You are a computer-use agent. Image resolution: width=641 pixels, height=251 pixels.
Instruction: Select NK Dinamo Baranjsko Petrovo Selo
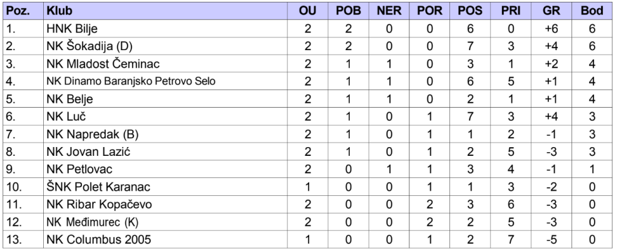(131, 81)
